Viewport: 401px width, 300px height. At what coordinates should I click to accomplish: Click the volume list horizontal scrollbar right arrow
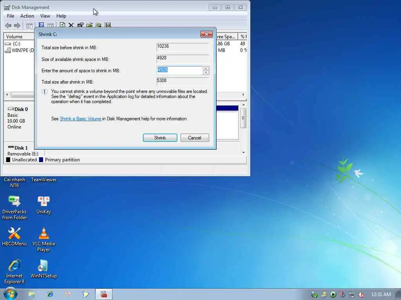pyautogui.click(x=243, y=95)
